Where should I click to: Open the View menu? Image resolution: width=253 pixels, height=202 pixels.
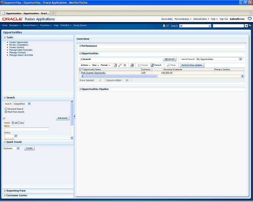click(x=95, y=65)
